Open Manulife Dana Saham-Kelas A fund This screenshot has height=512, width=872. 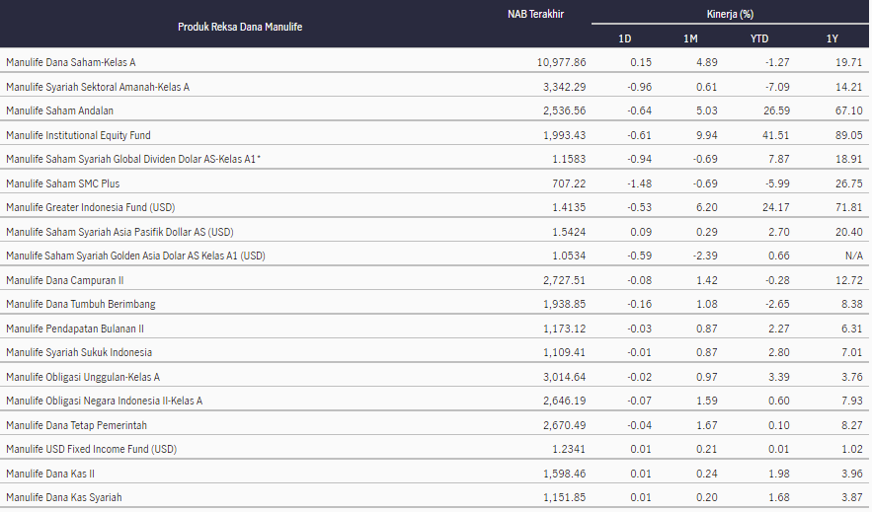click(x=71, y=62)
